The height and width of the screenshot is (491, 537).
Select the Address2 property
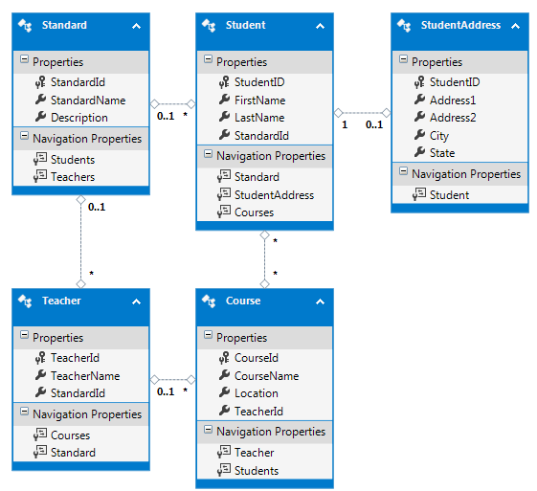453,118
